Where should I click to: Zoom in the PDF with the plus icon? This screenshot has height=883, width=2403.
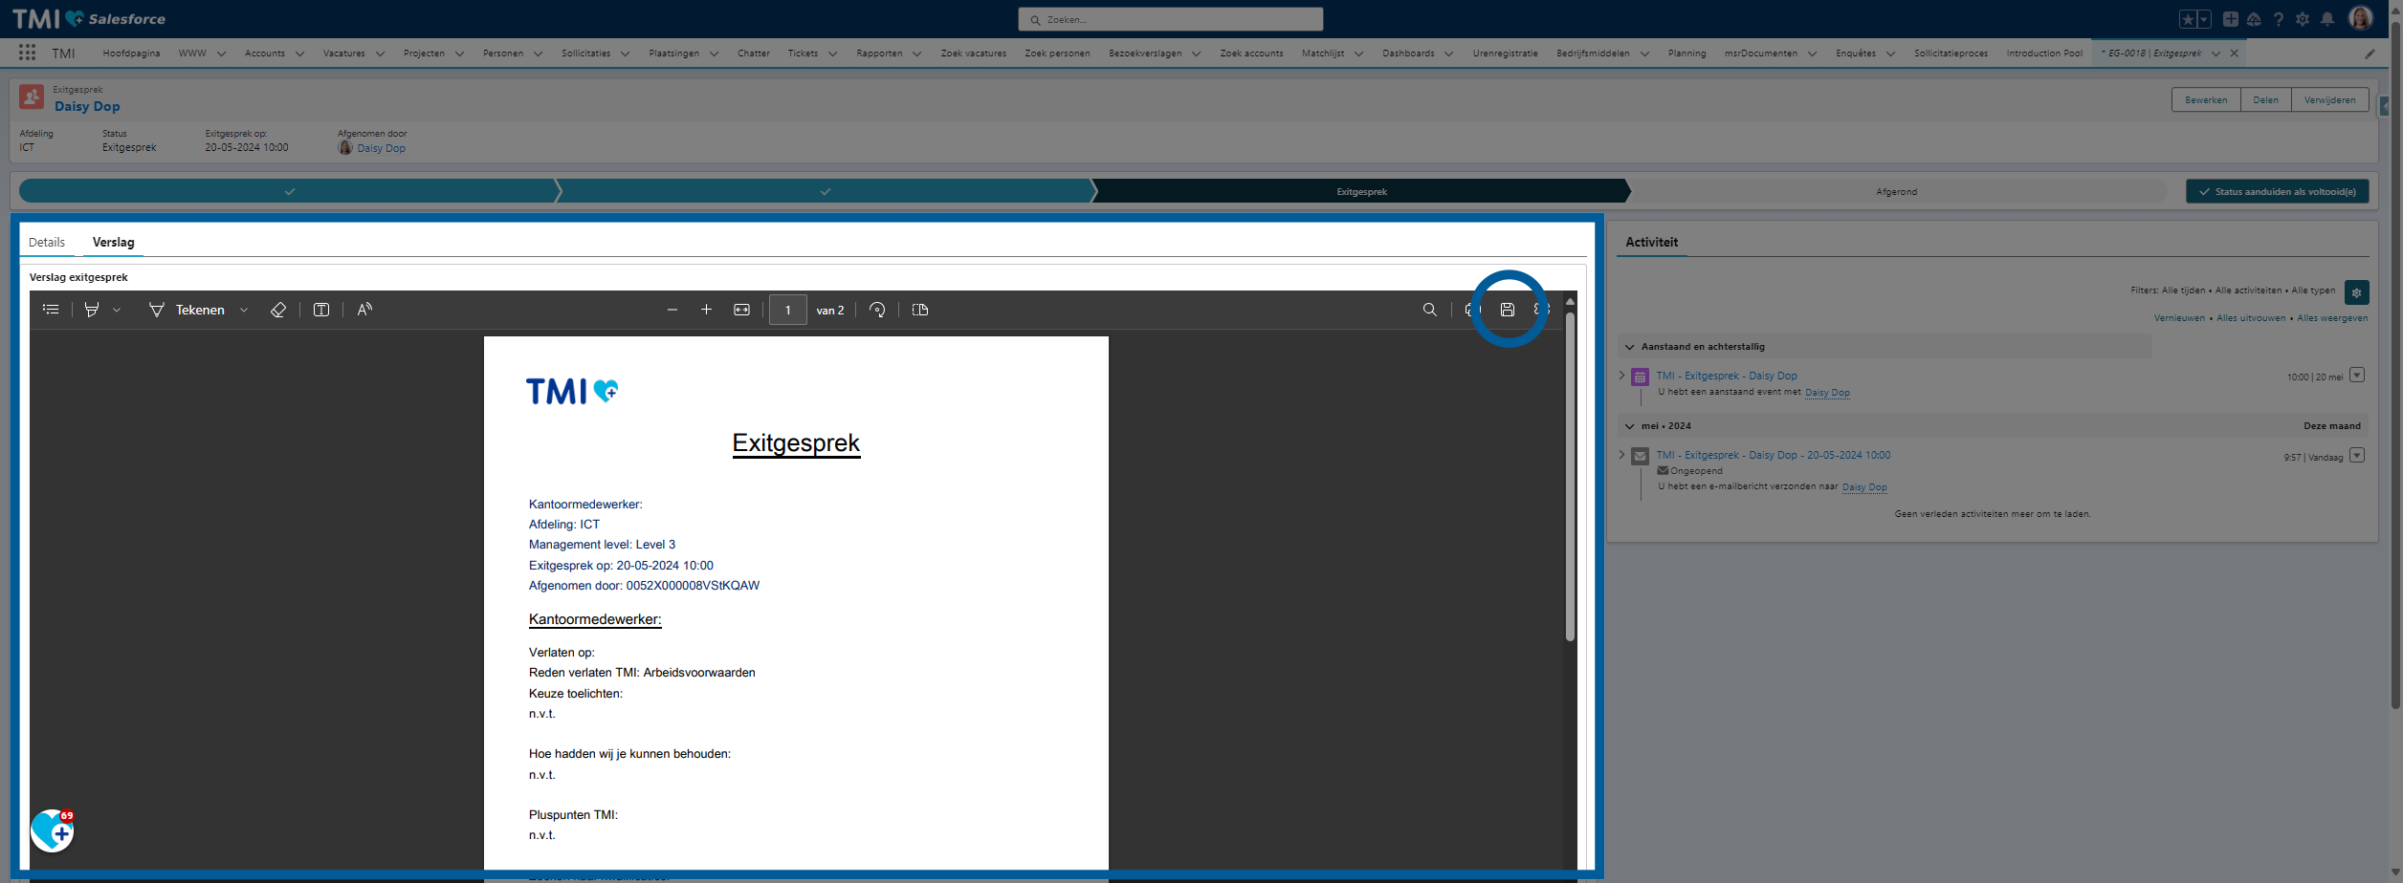click(706, 310)
